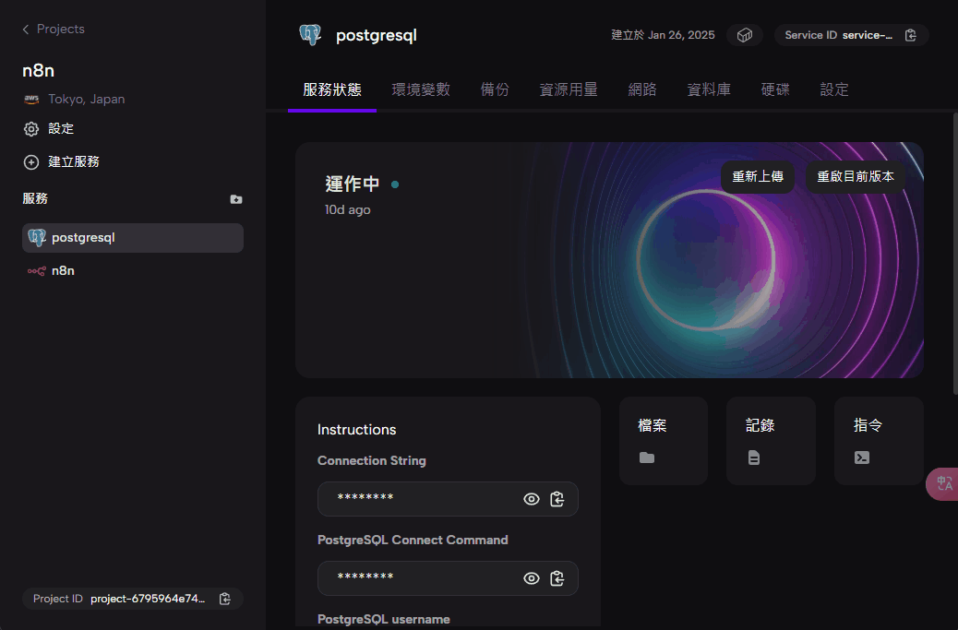Click the 重啟目前版本 button
Viewport: 958px width, 630px height.
(856, 177)
